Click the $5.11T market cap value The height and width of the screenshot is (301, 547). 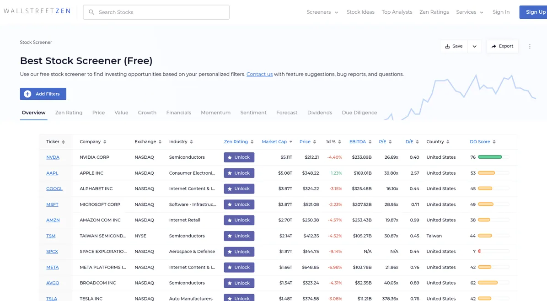point(286,157)
